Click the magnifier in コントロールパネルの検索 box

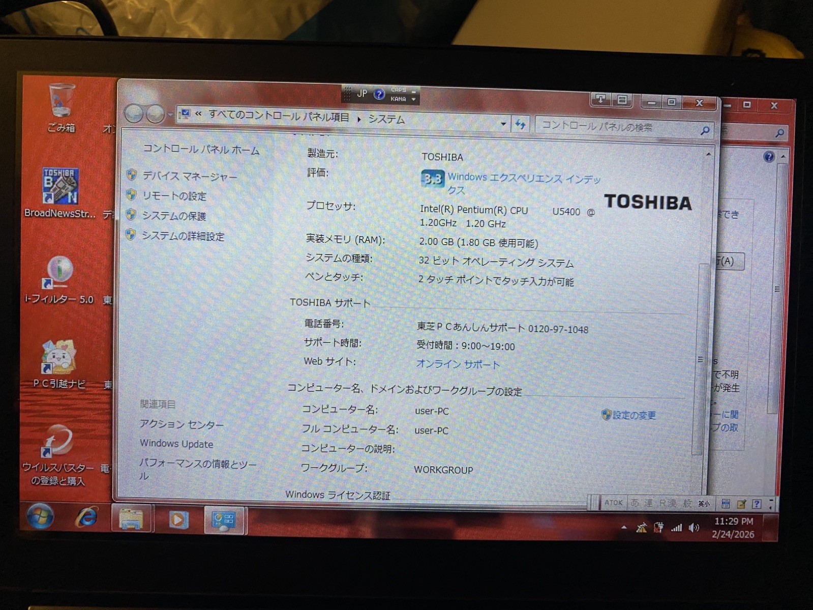[705, 130]
